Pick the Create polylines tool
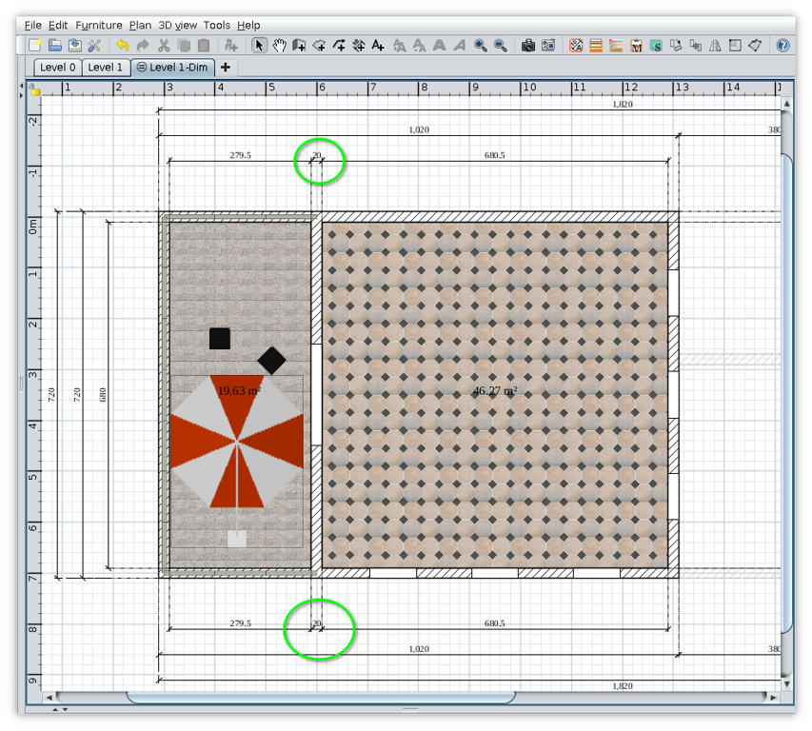The image size is (812, 731). (339, 46)
